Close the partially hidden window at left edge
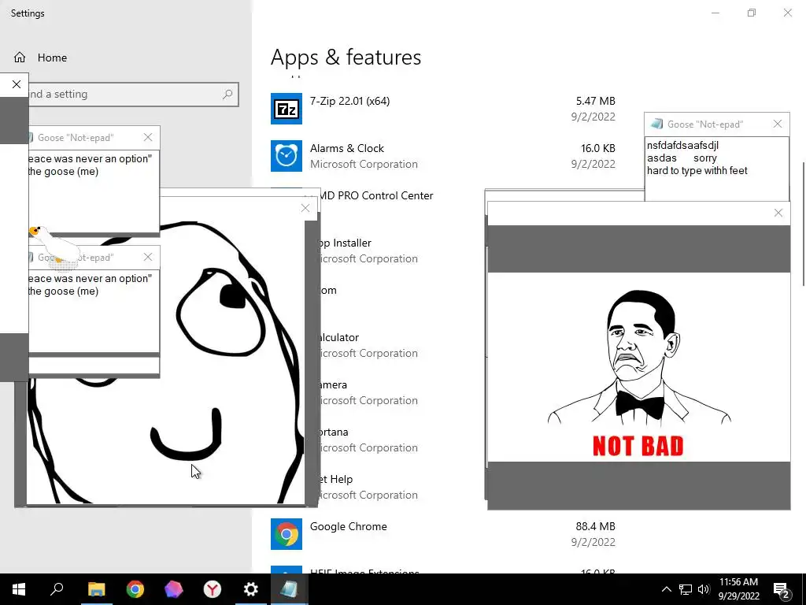This screenshot has height=605, width=806. (x=17, y=84)
